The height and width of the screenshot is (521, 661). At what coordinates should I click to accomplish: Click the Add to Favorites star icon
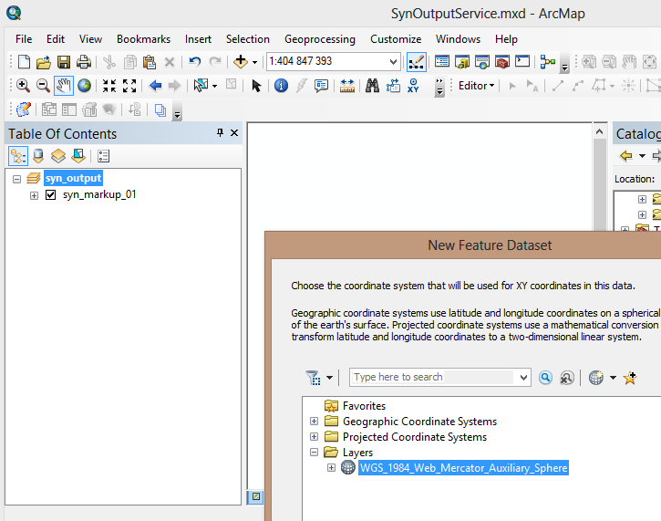point(629,377)
